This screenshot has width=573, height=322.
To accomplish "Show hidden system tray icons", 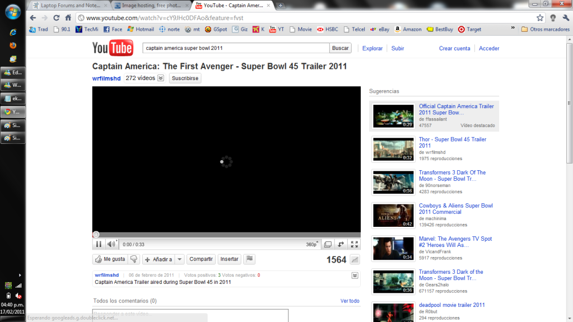I will click(20, 275).
